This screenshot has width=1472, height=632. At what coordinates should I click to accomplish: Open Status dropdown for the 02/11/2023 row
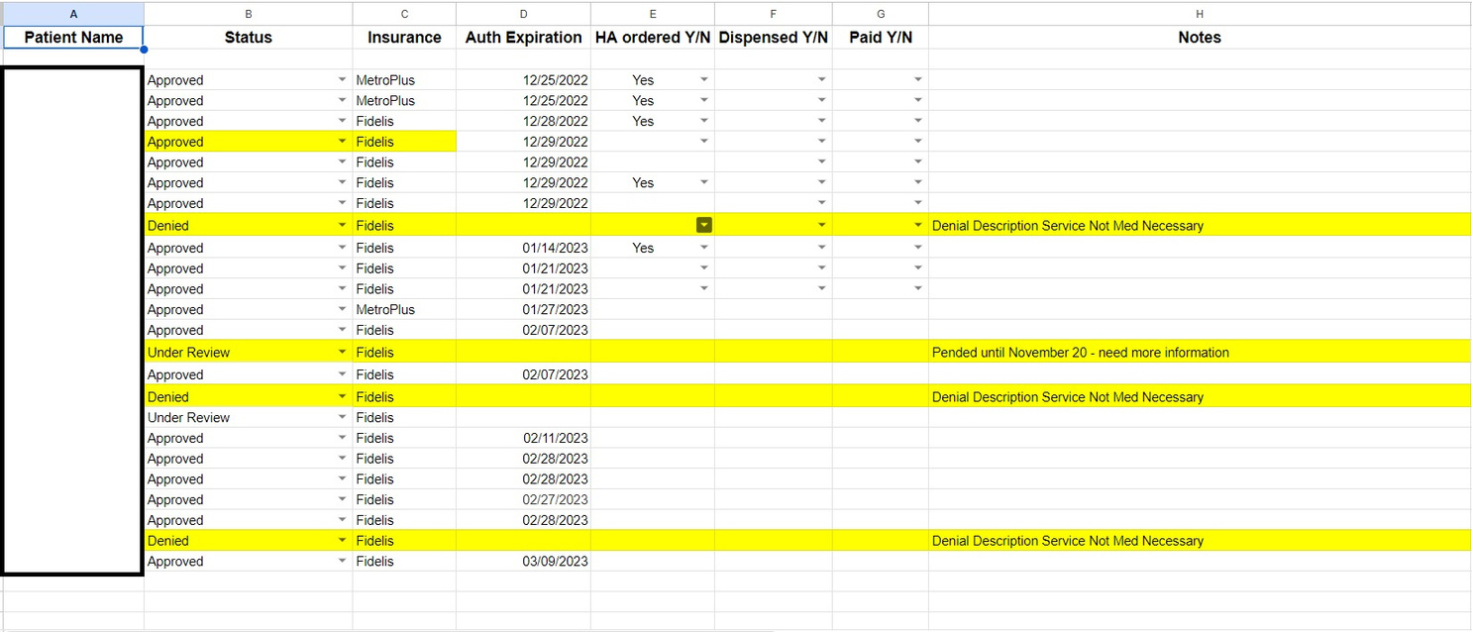click(x=342, y=438)
